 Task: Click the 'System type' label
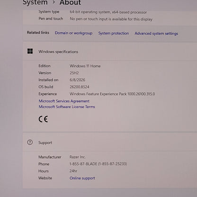click(x=49, y=12)
